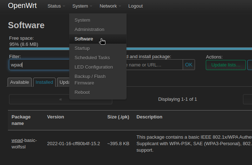This screenshot has height=165, width=252.
Task: Click package name or URL field
Action: click(155, 65)
